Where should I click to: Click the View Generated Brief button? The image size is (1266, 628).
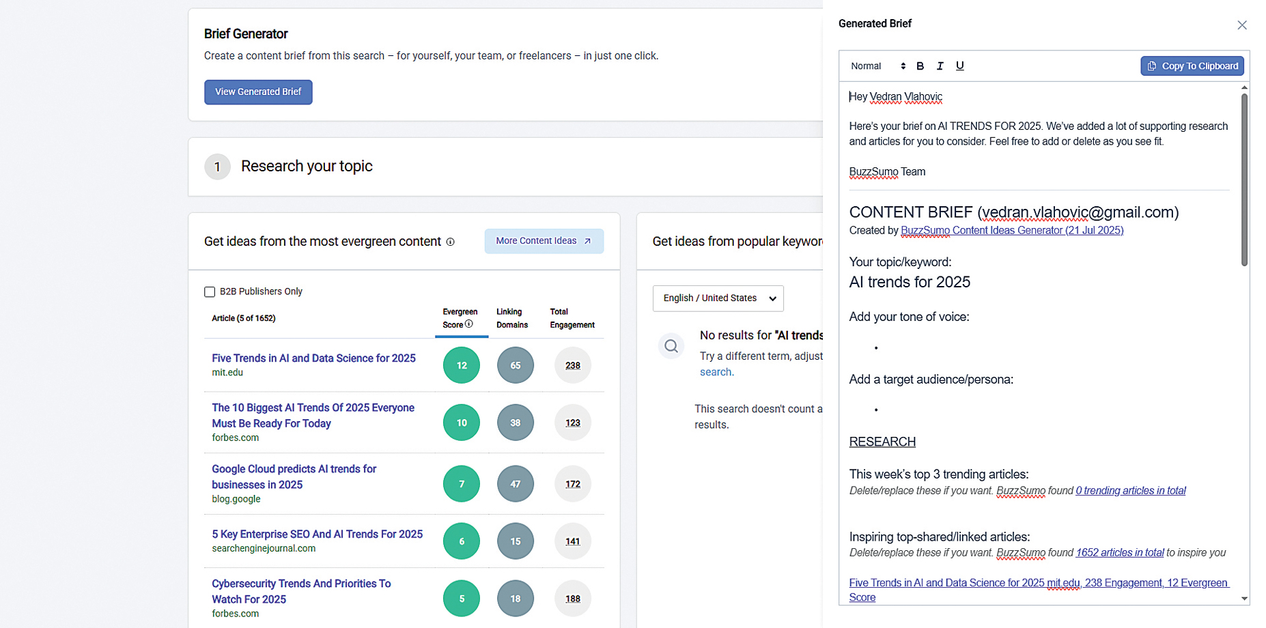point(258,92)
